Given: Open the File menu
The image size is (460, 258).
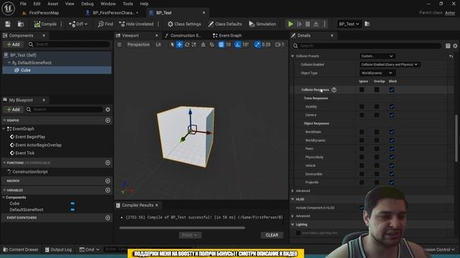Looking at the screenshot, I should (x=23, y=4).
